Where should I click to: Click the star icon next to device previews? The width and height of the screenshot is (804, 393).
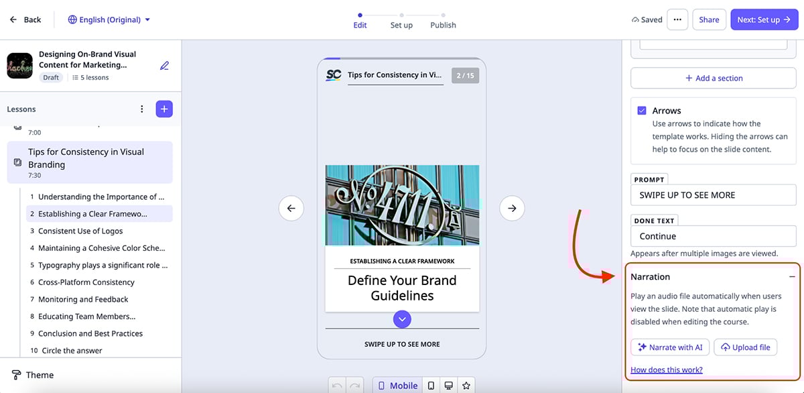466,386
